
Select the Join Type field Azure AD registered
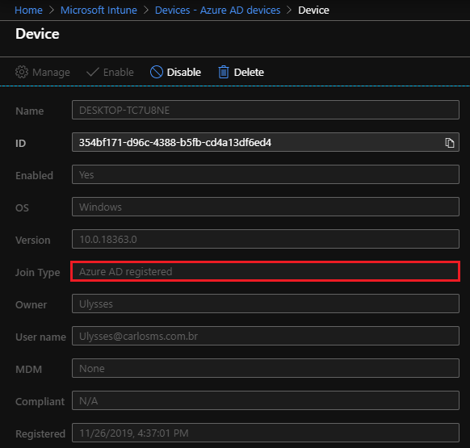266,271
